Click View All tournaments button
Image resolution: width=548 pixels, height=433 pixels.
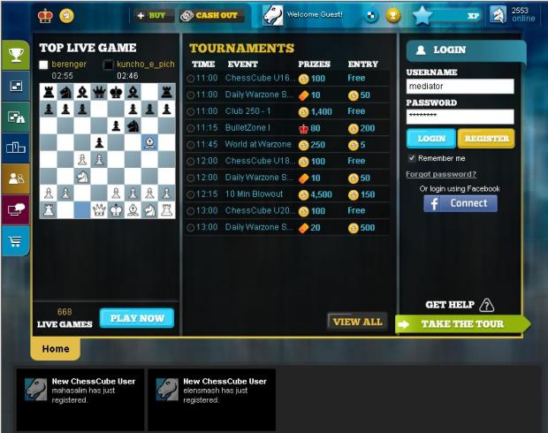click(357, 322)
